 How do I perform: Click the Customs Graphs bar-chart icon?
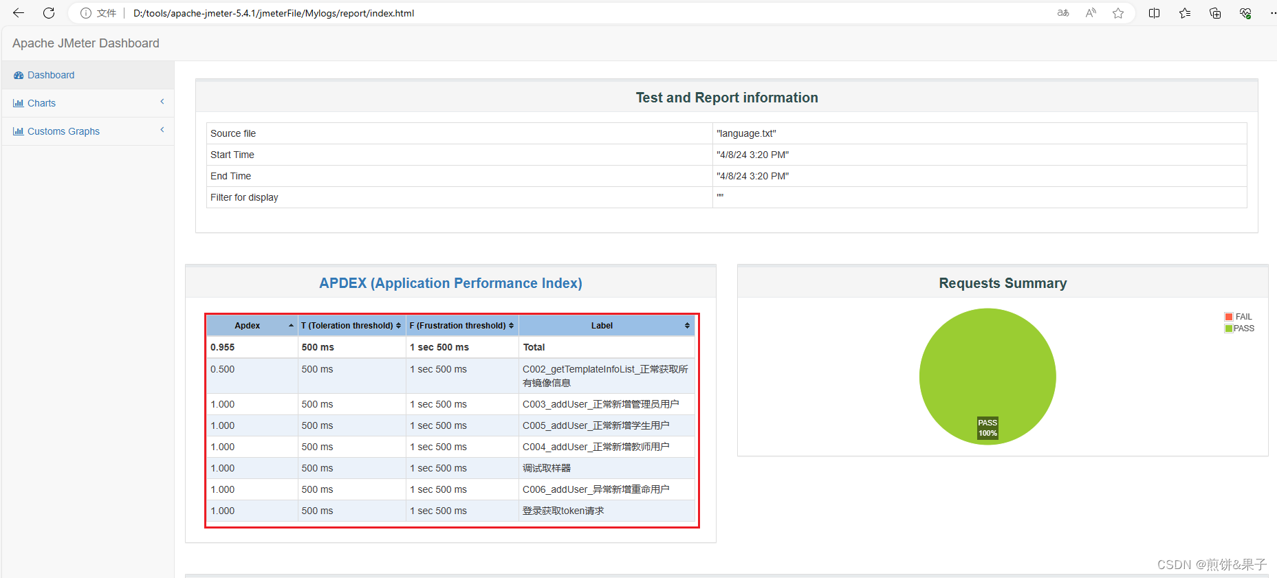click(x=19, y=131)
